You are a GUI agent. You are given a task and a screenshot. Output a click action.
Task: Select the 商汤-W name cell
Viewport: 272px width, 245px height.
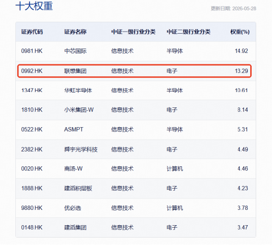coord(73,169)
